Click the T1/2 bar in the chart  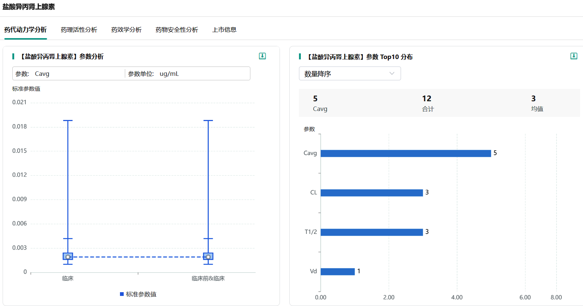pyautogui.click(x=371, y=232)
